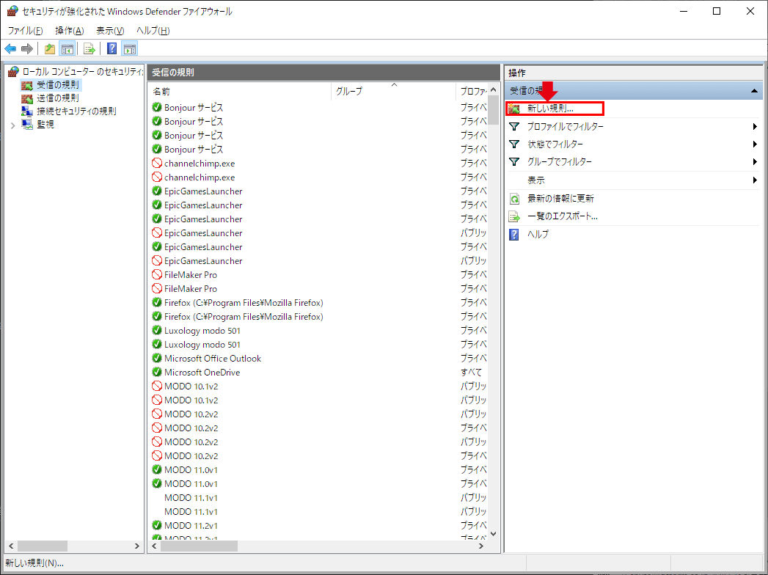Viewport: 768px width, 575px height.
Task: Sort by the プロファイル column header
Action: 472,91
